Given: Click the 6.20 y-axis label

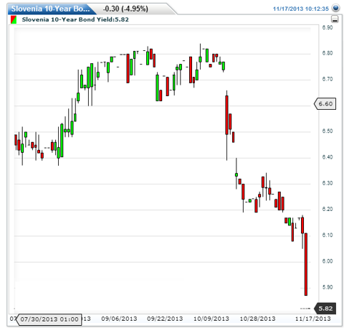Looking at the screenshot, I should pos(328,209).
